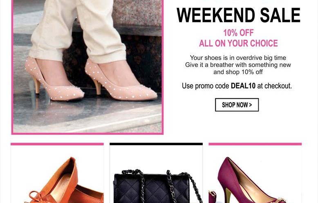The height and width of the screenshot is (203, 318).
Task: Click the ALL ON YOUR CHOICE text
Action: pos(238,43)
